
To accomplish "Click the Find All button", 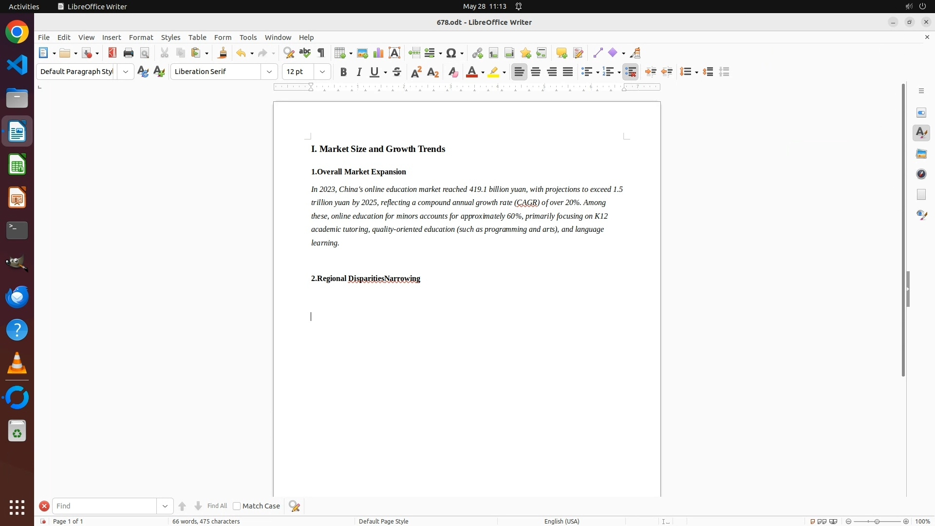I will pos(217,506).
